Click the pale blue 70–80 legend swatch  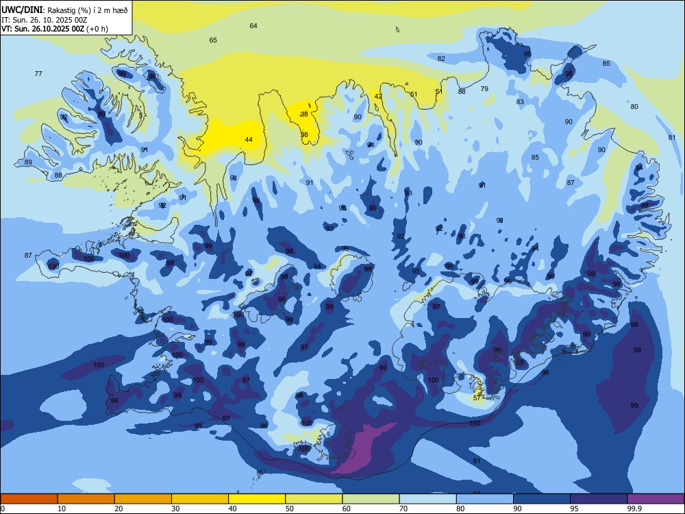point(427,499)
